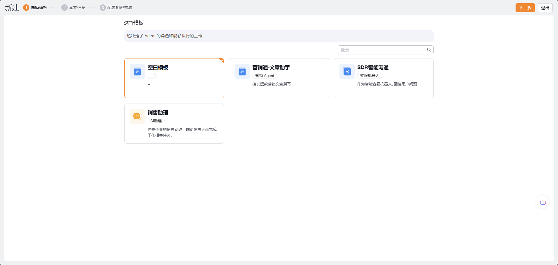Click the 营销通-文章助手 template icon

pyautogui.click(x=242, y=72)
